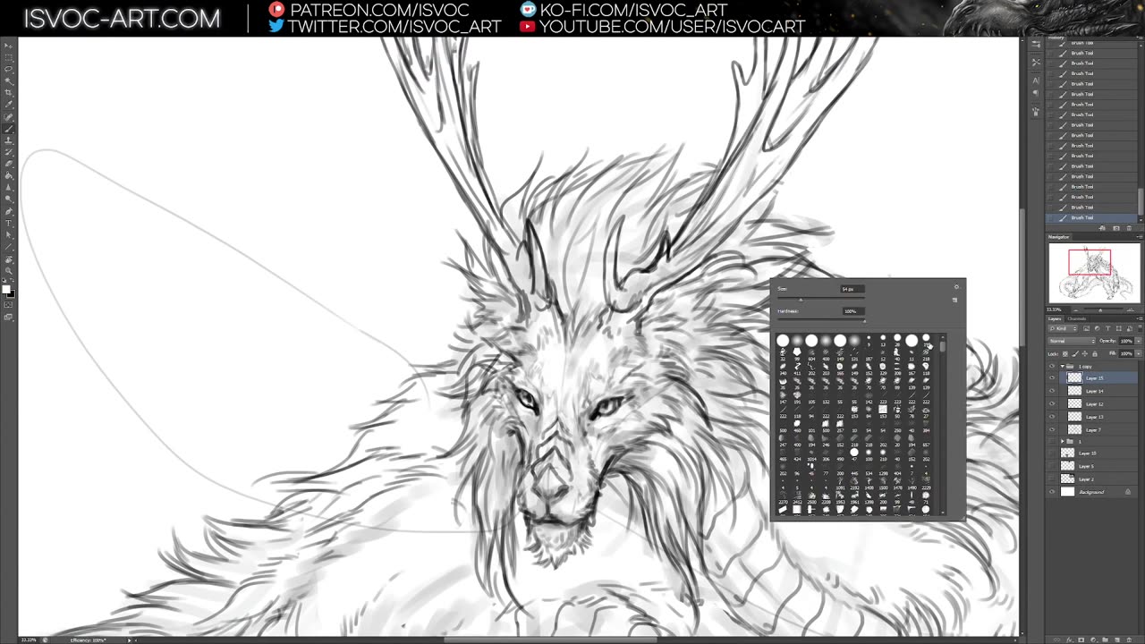Open the Kind layer filter dropdown

[x=1064, y=328]
